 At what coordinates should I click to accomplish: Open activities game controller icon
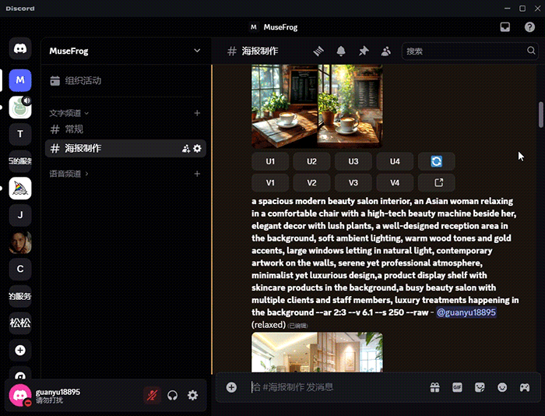(525, 387)
